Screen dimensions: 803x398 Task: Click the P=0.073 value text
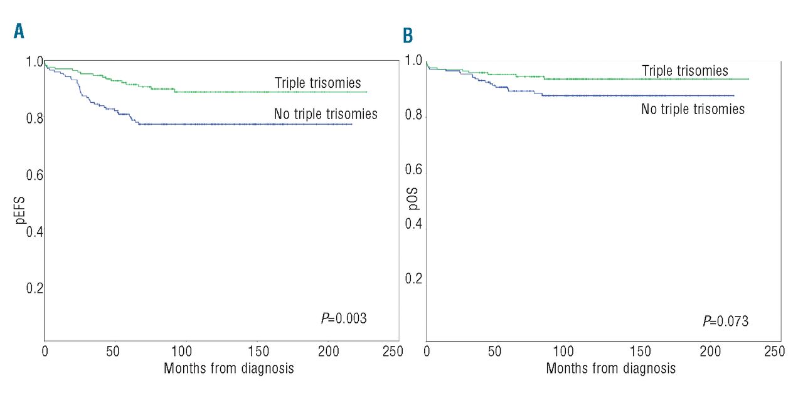pyautogui.click(x=725, y=322)
